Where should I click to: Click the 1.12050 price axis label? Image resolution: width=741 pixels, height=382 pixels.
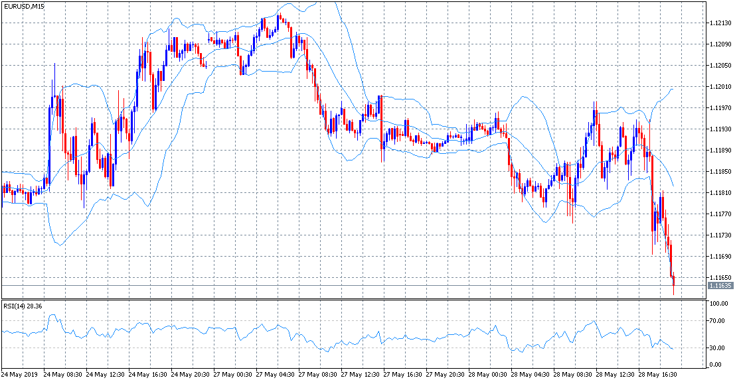coord(722,65)
